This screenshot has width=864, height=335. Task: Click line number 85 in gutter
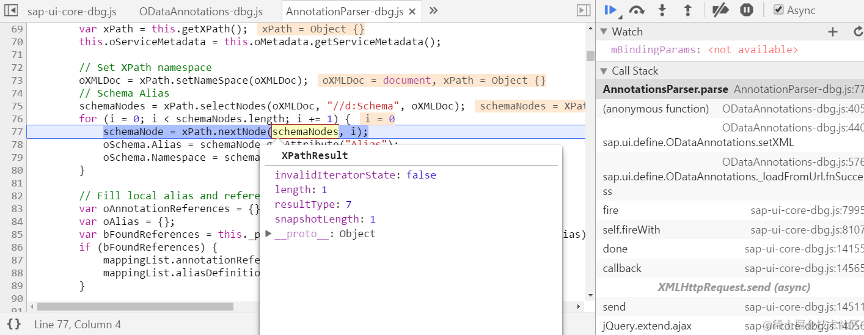[x=17, y=234]
